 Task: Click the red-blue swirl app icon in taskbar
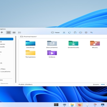[x=95, y=105]
